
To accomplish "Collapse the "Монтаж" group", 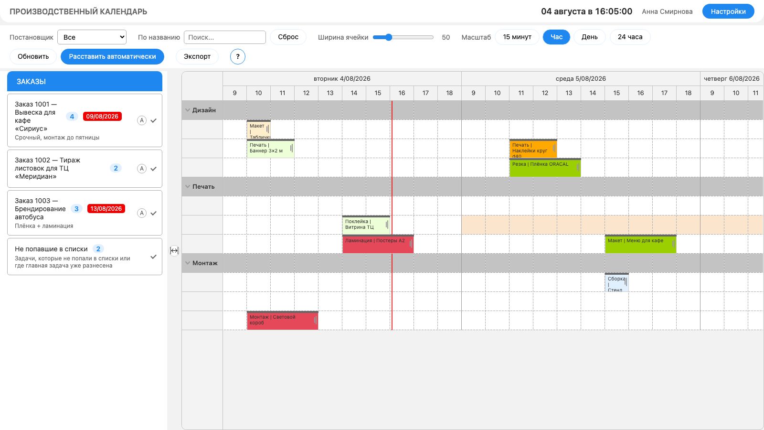I will (x=188, y=263).
